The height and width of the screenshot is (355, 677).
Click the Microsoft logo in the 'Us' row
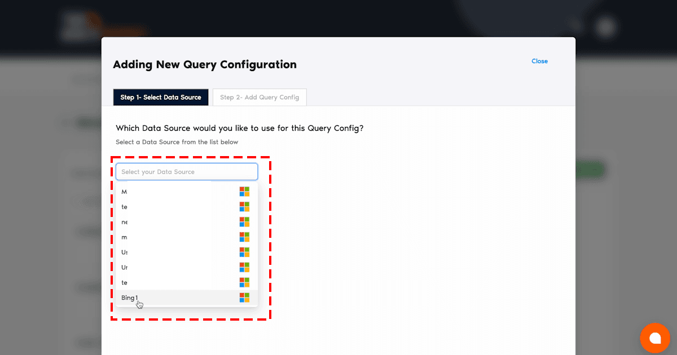(244, 252)
